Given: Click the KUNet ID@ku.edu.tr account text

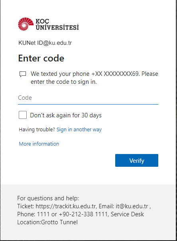Looking at the screenshot, I should point(45,43).
